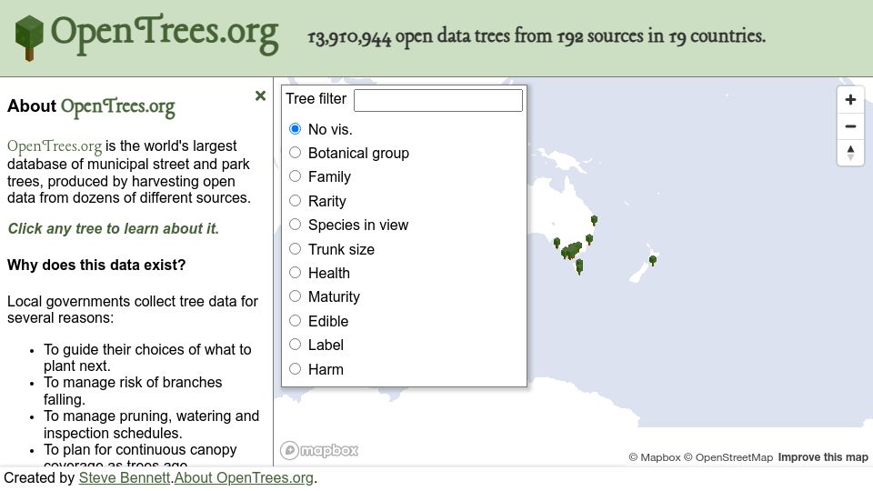
Task: Zoom out the map with minus button
Action: point(850,126)
